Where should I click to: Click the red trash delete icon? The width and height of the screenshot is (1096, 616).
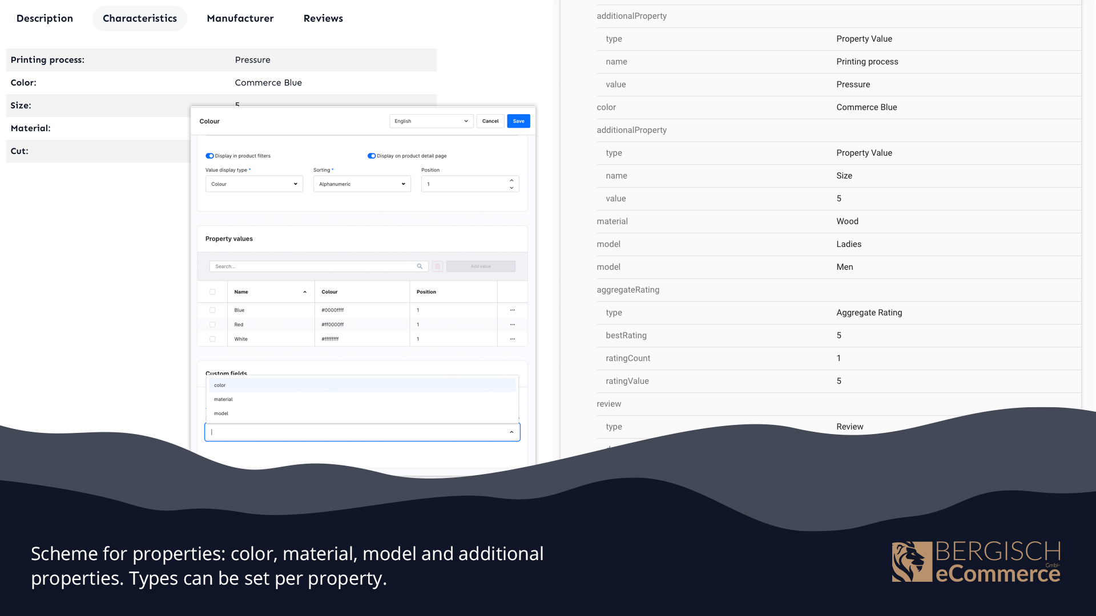[x=438, y=266]
